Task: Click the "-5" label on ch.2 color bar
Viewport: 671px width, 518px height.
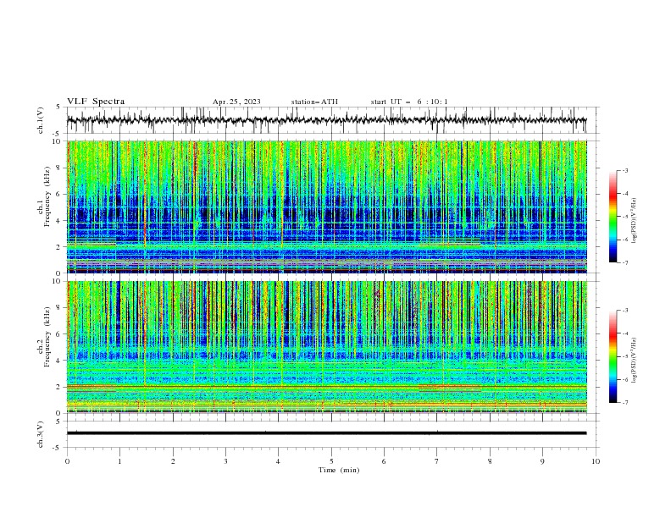Action: coord(624,356)
